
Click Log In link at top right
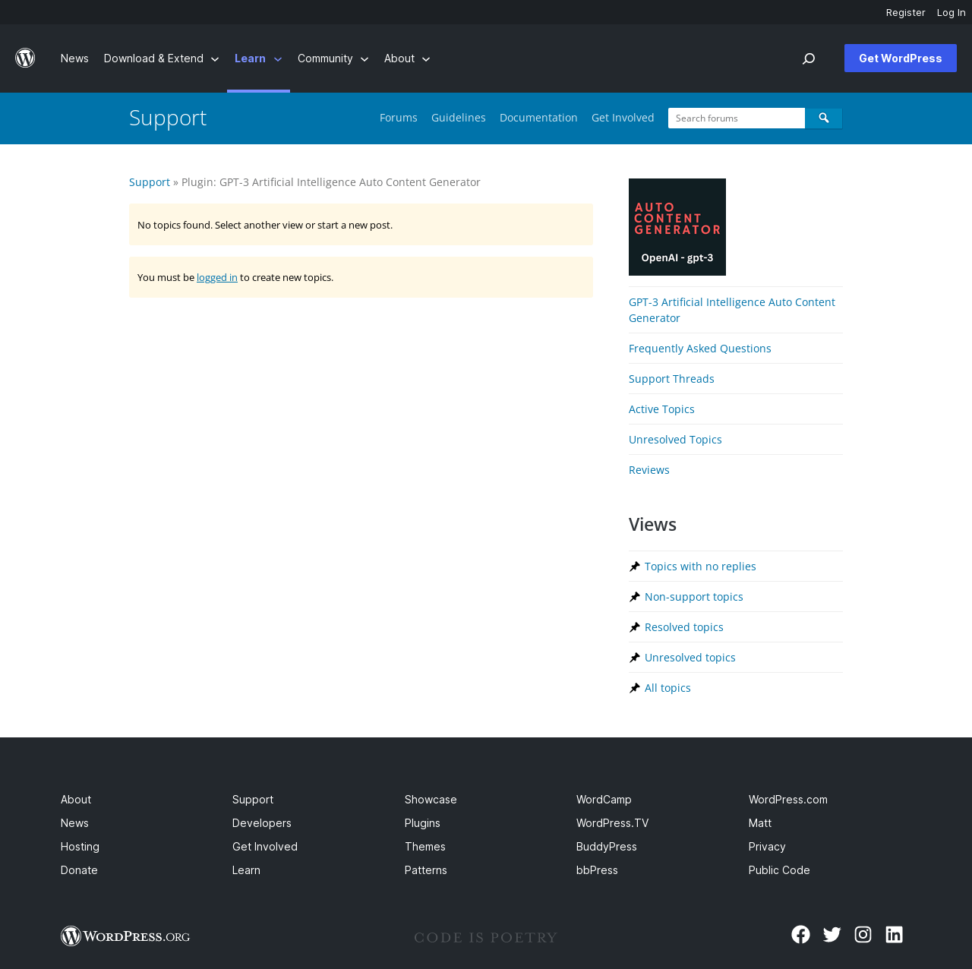pos(951,12)
